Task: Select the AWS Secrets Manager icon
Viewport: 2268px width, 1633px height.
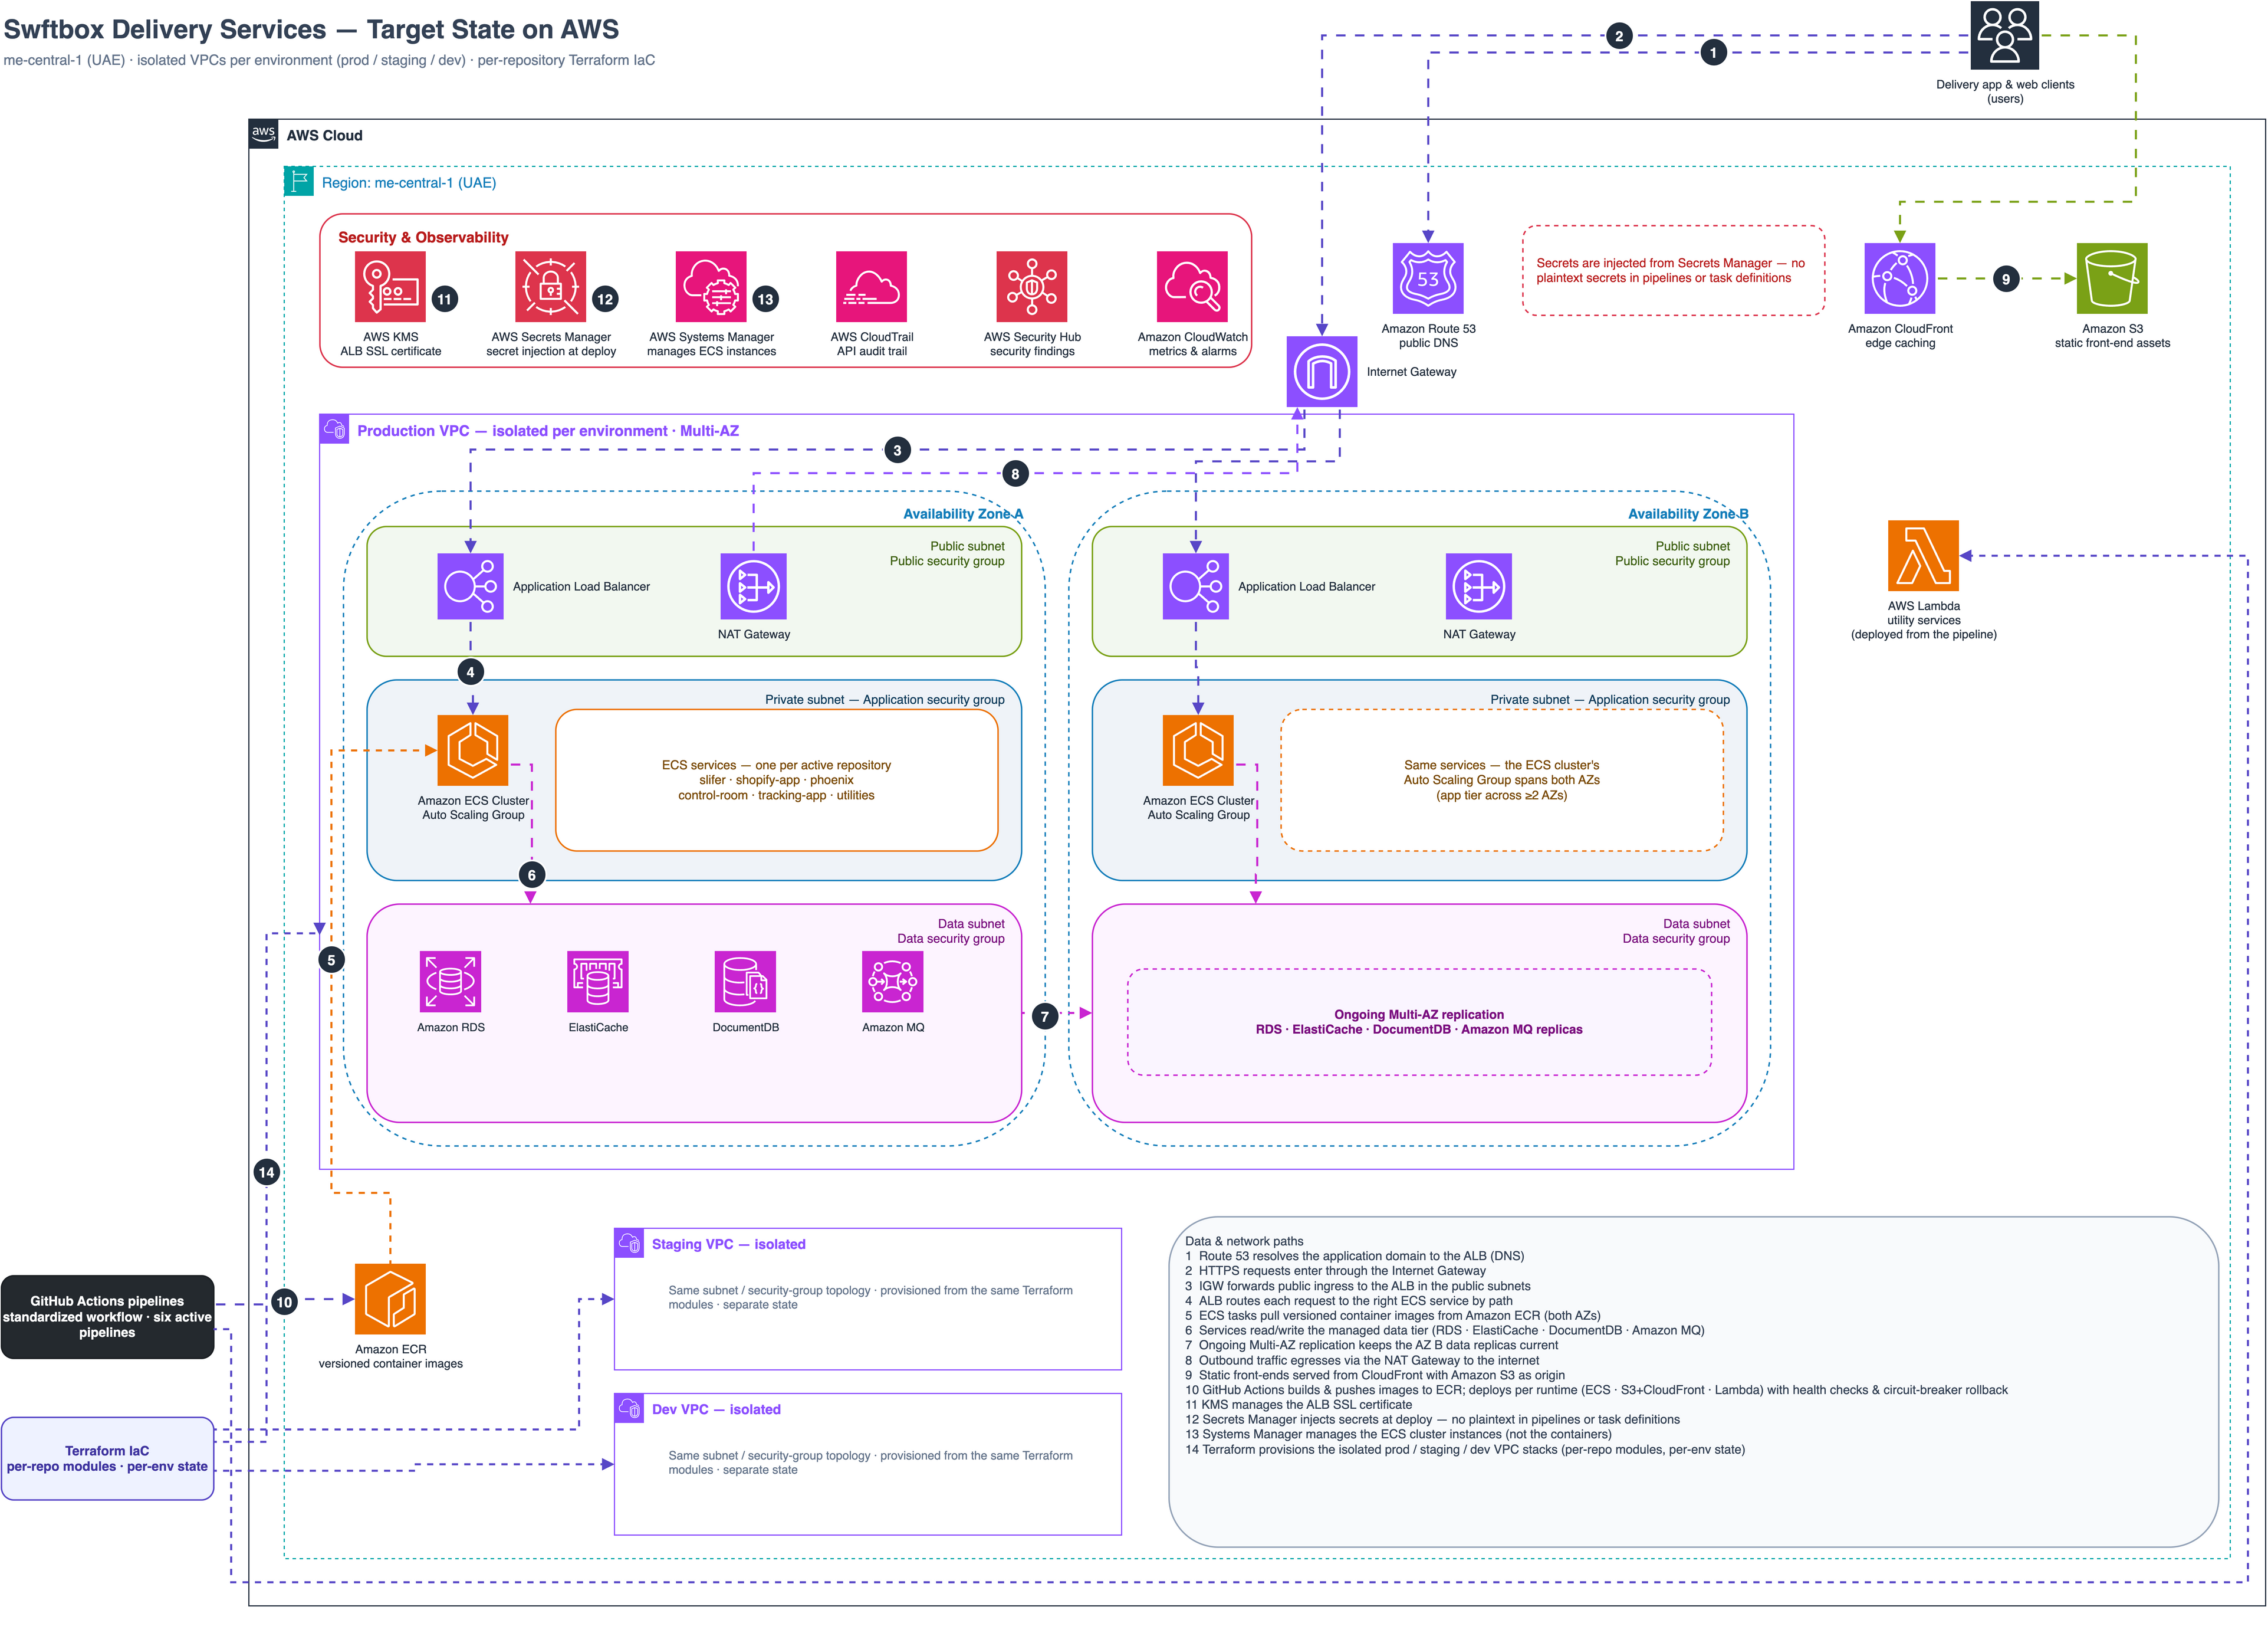Action: click(x=550, y=286)
